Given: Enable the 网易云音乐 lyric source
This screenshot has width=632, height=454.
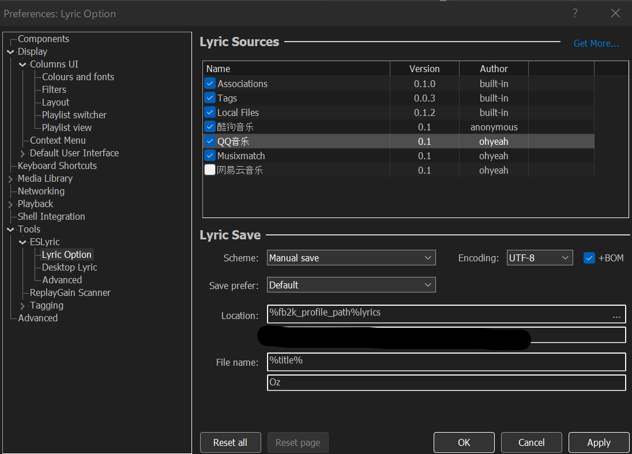Looking at the screenshot, I should click(x=210, y=170).
